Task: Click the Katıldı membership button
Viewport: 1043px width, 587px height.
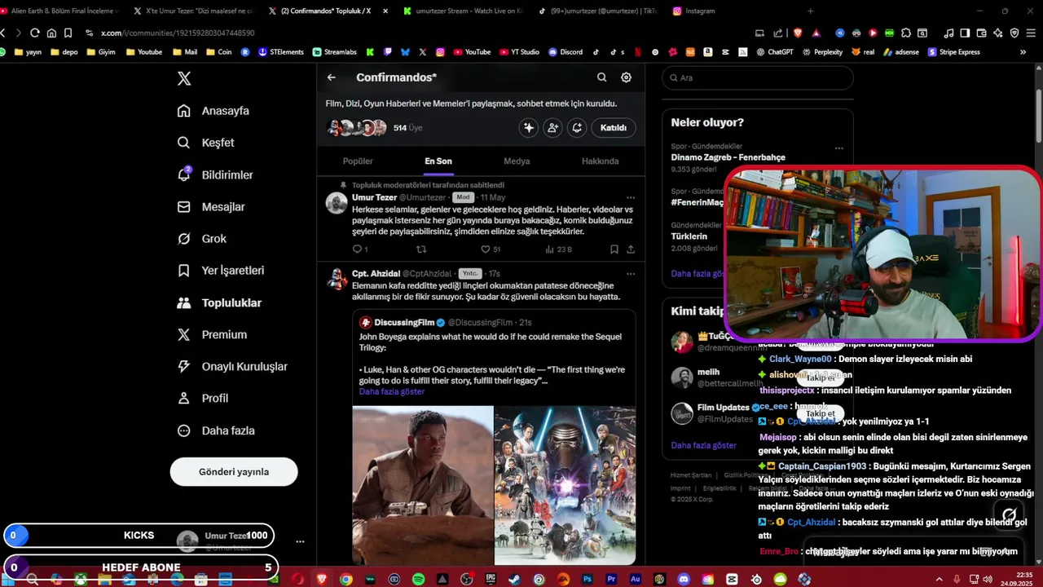Action: tap(614, 128)
